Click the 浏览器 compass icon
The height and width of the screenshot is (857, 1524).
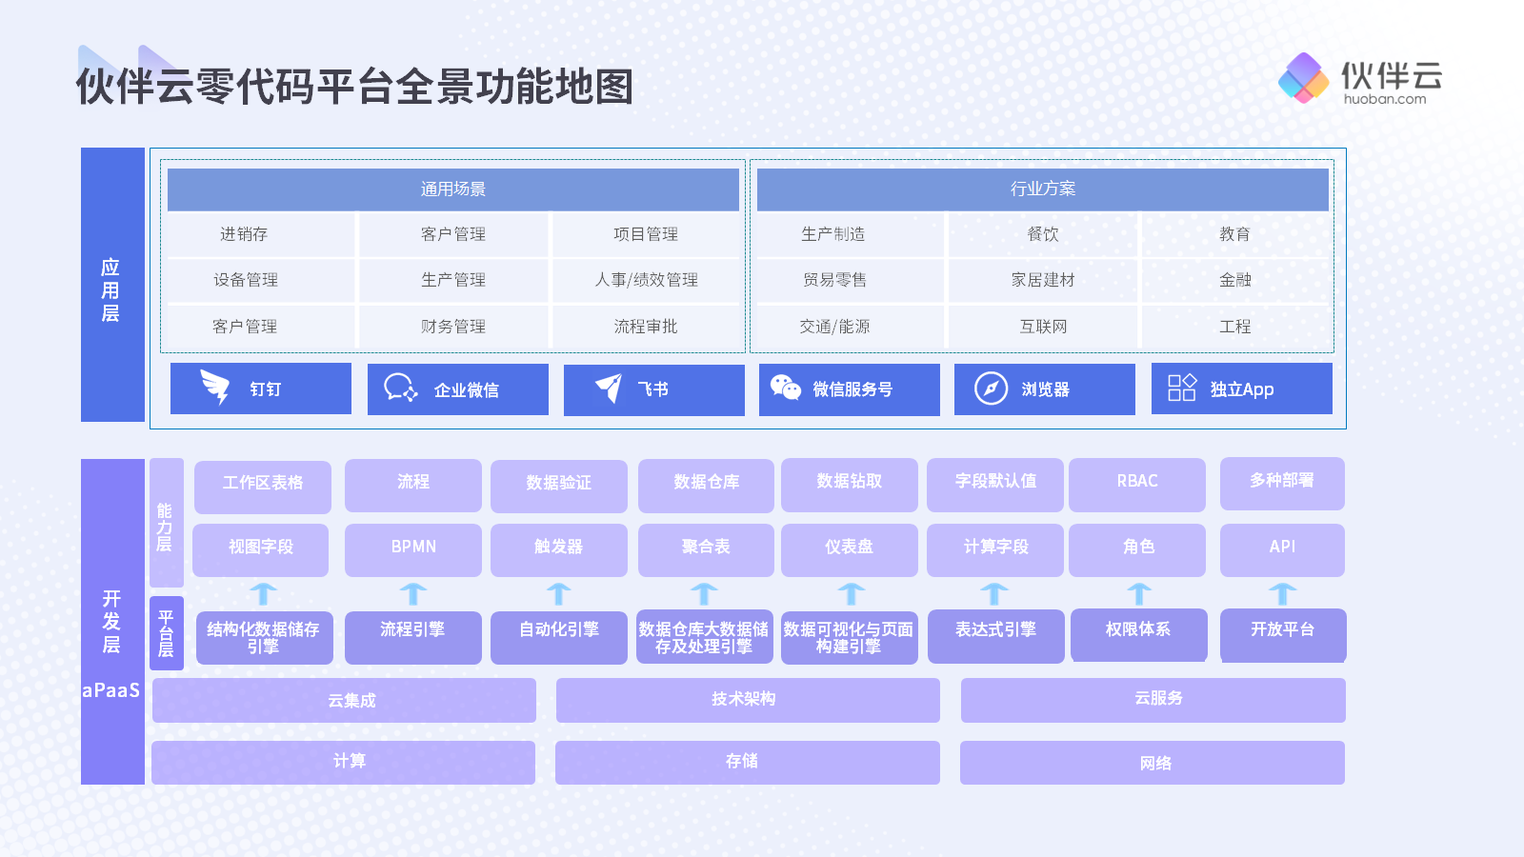(x=991, y=389)
